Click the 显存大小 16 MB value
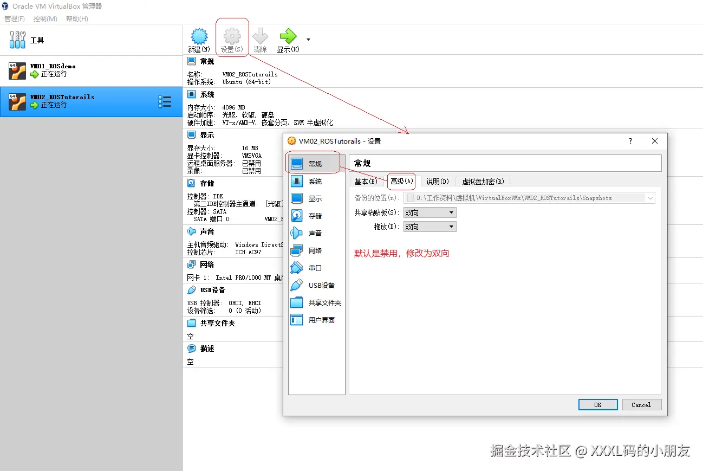 tap(250, 148)
